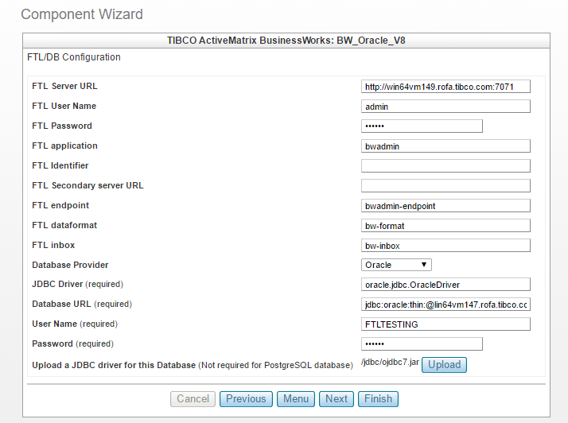Viewport: 568px width, 423px height.
Task: Click the /jdbc/ojdbc7.jar file path text
Action: [390, 362]
